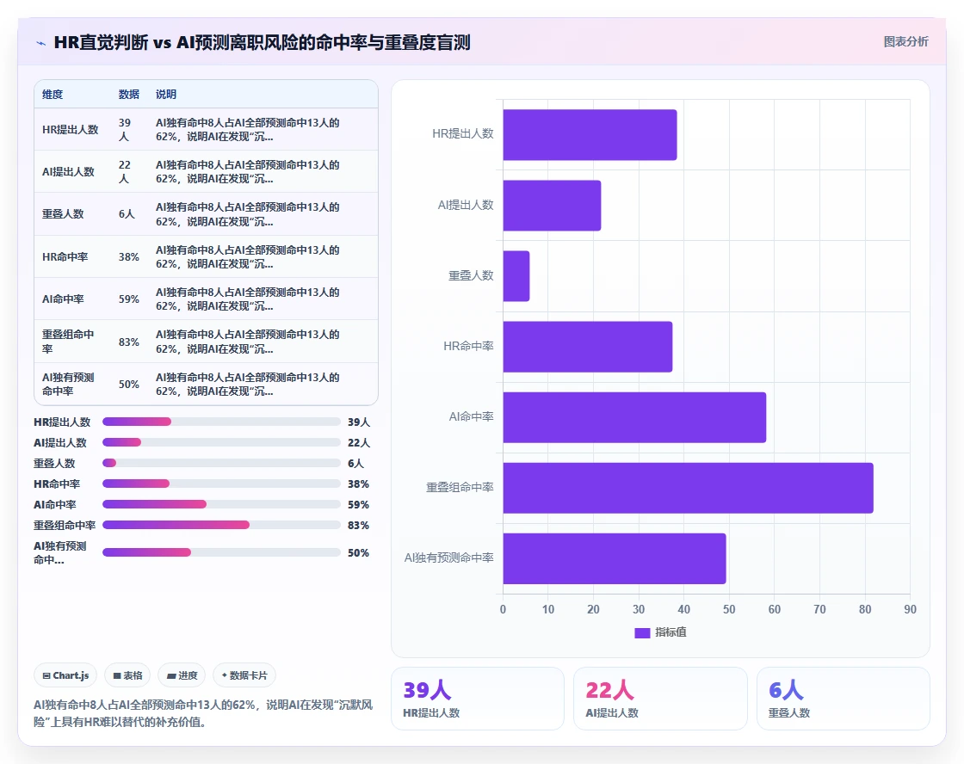
Task: Click the HR提出人数 progress bar
Action: (221, 422)
